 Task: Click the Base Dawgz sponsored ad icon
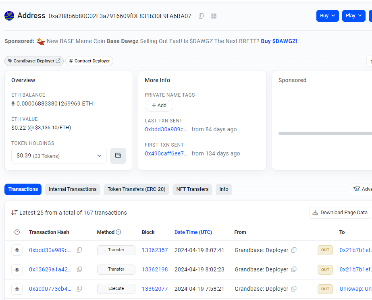[41, 41]
